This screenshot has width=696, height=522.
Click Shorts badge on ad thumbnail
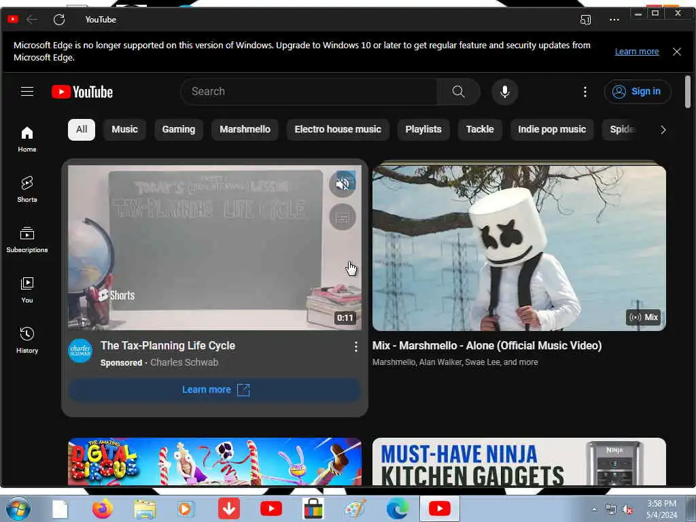[116, 295]
